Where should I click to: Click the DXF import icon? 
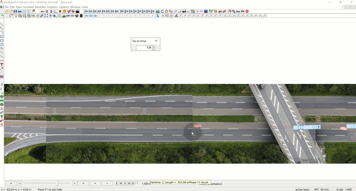click(68, 16)
